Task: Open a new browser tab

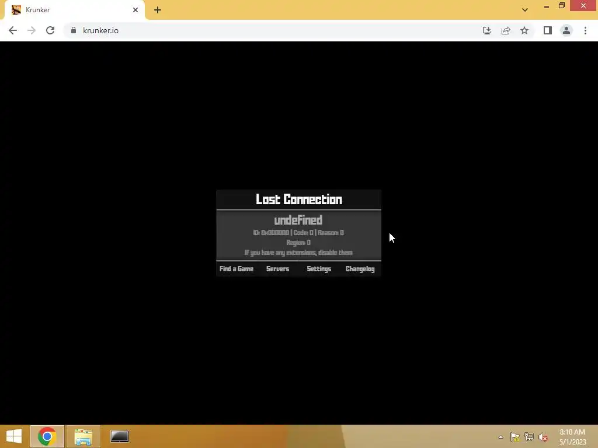Action: click(158, 10)
